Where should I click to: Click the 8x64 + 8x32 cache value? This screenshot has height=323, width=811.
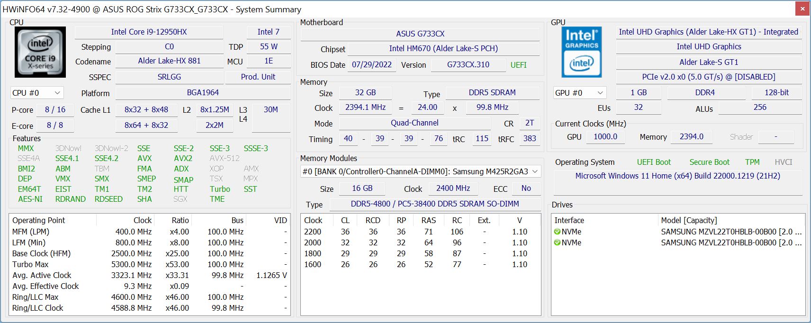tap(146, 126)
